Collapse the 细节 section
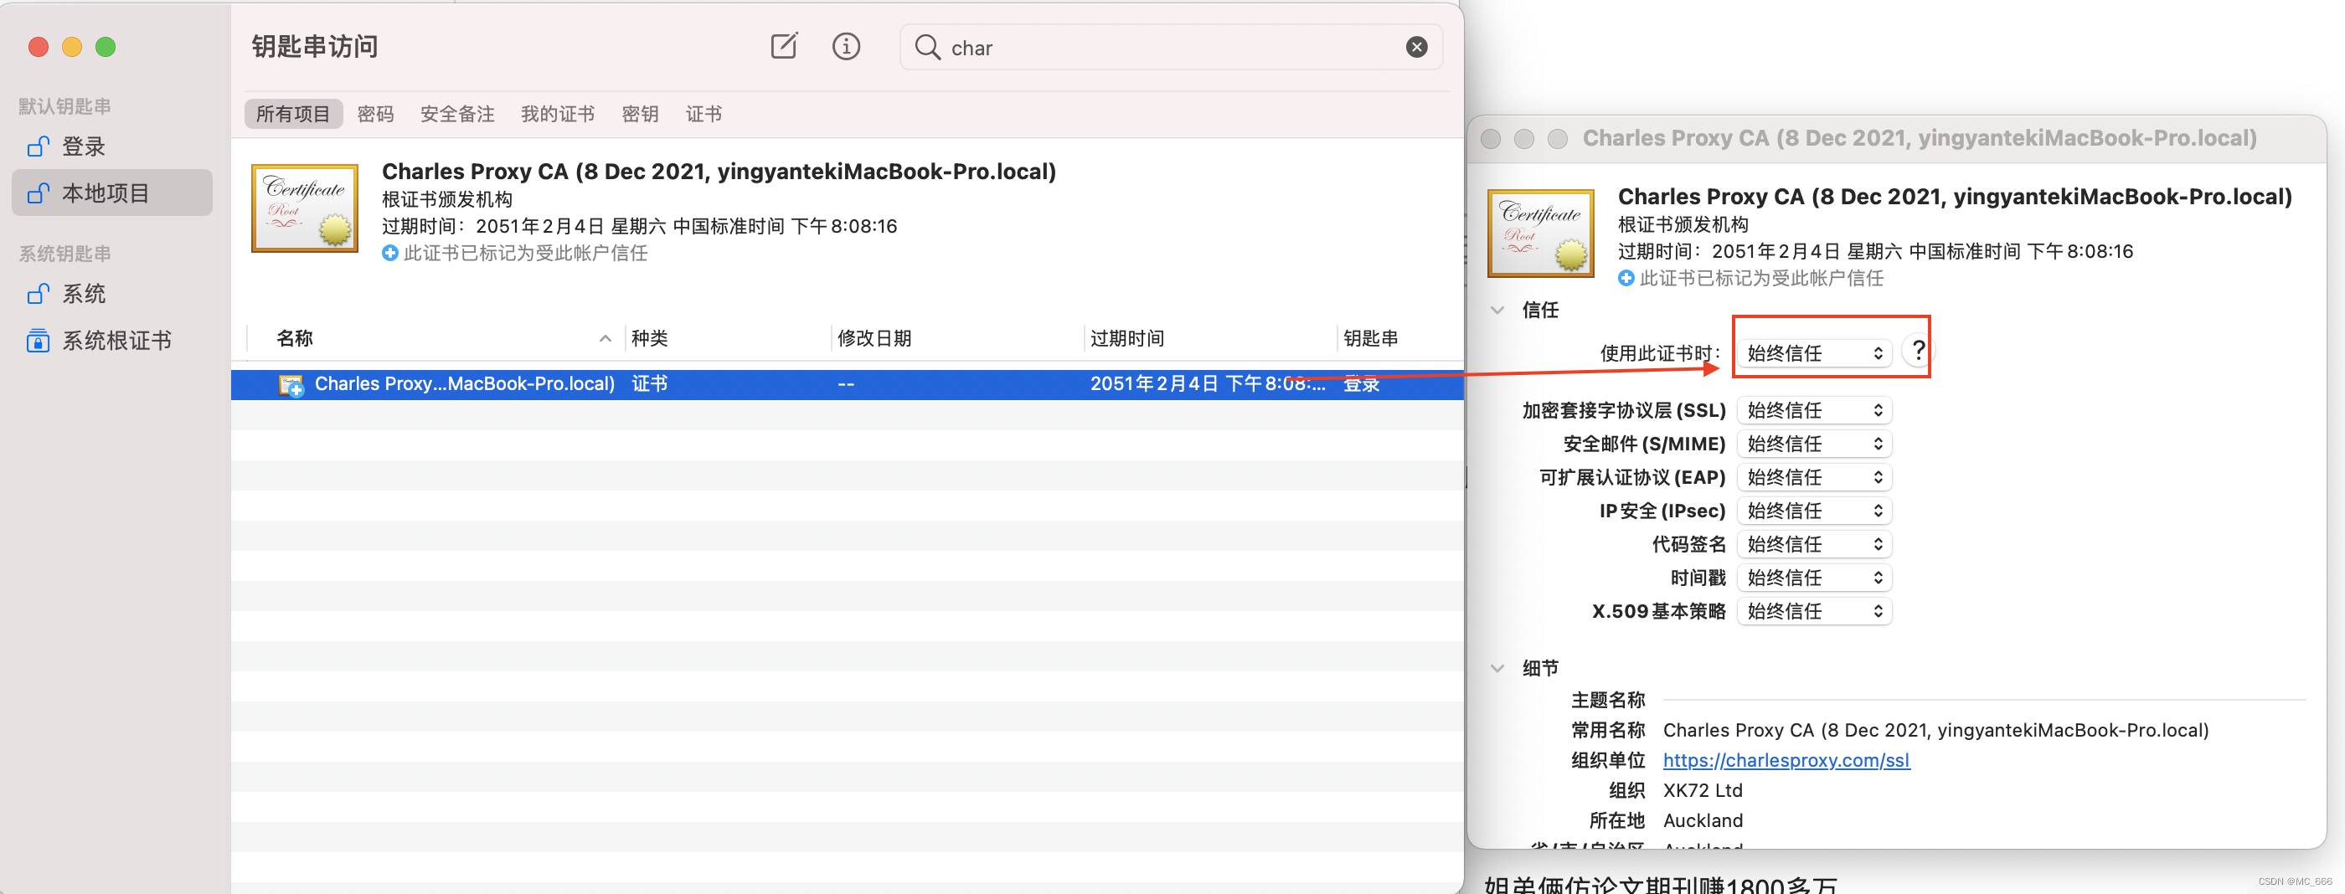The height and width of the screenshot is (894, 2345). pos(1497,669)
